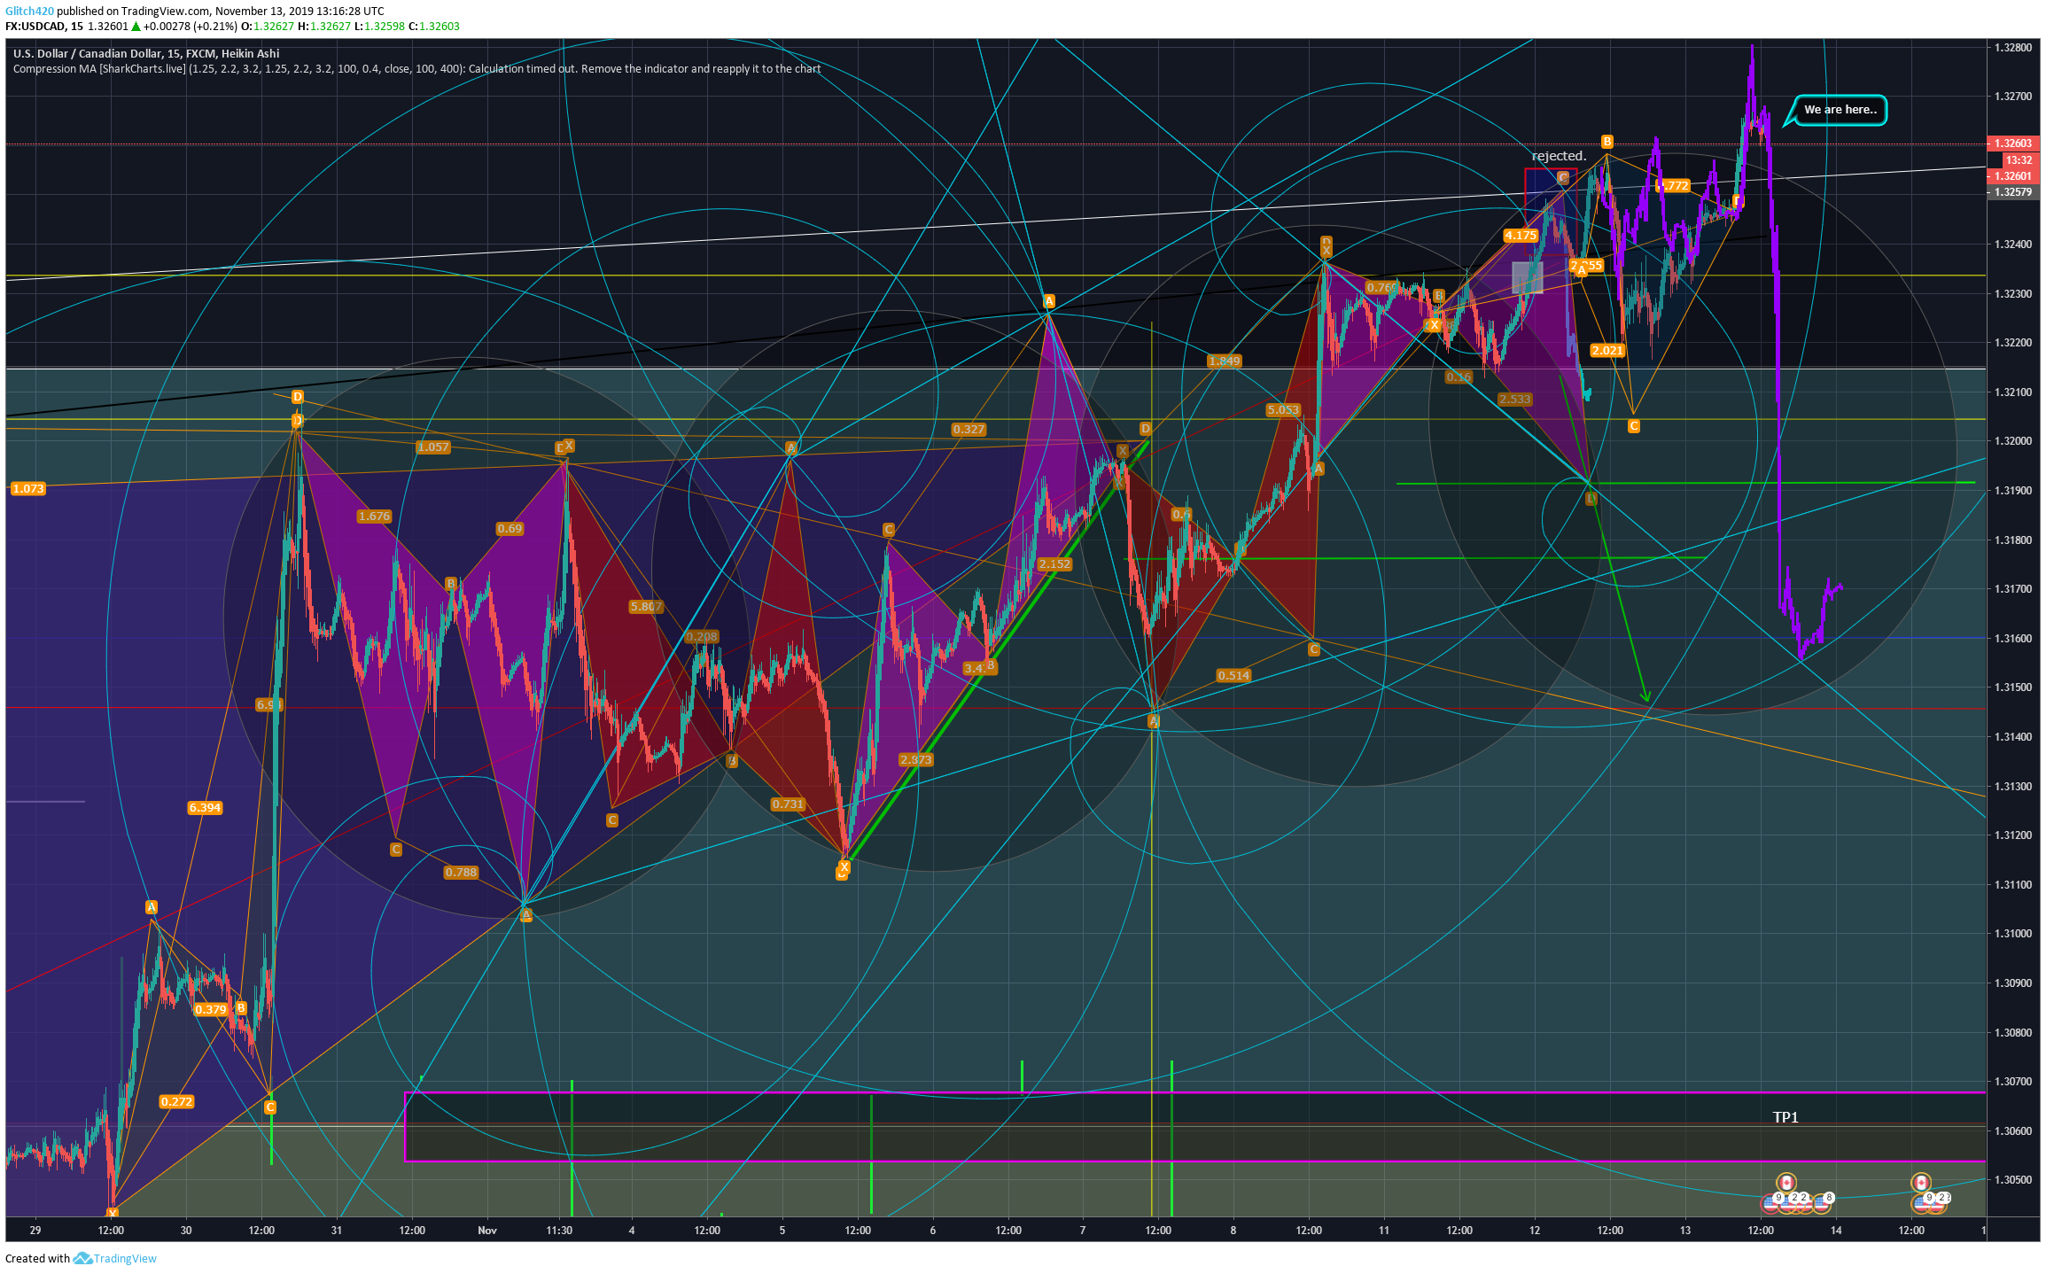
Task: Click the Compression MA indicator legend text
Action: pos(416,69)
